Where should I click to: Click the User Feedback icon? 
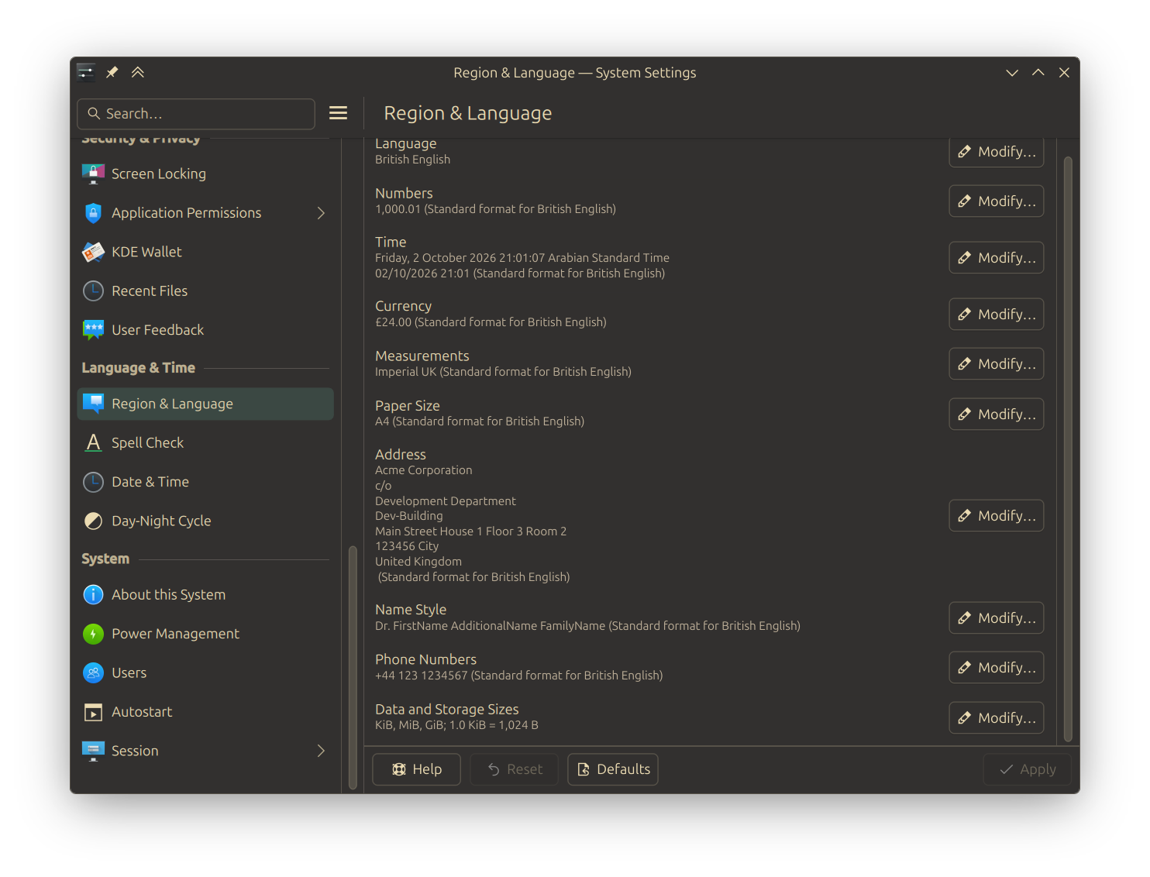point(93,330)
